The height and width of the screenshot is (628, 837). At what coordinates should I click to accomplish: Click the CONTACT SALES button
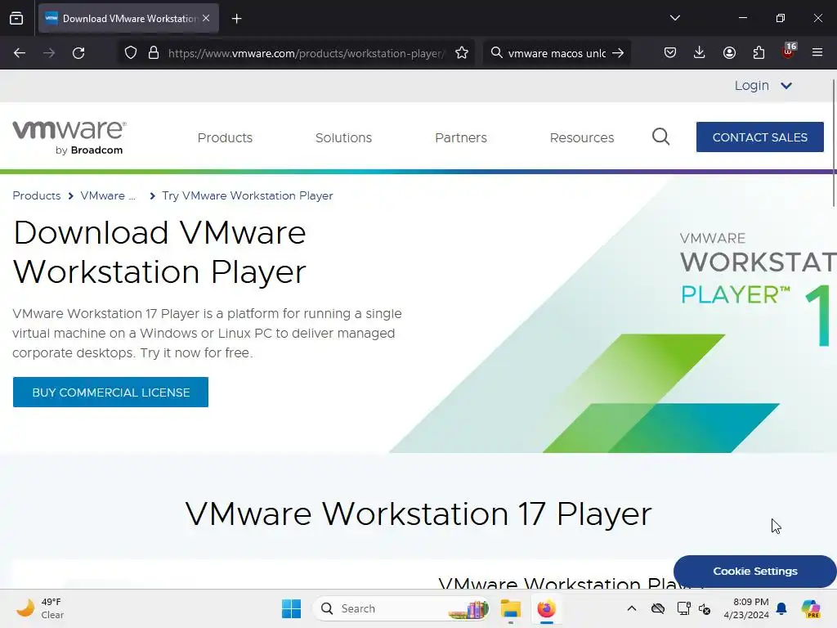click(x=759, y=137)
